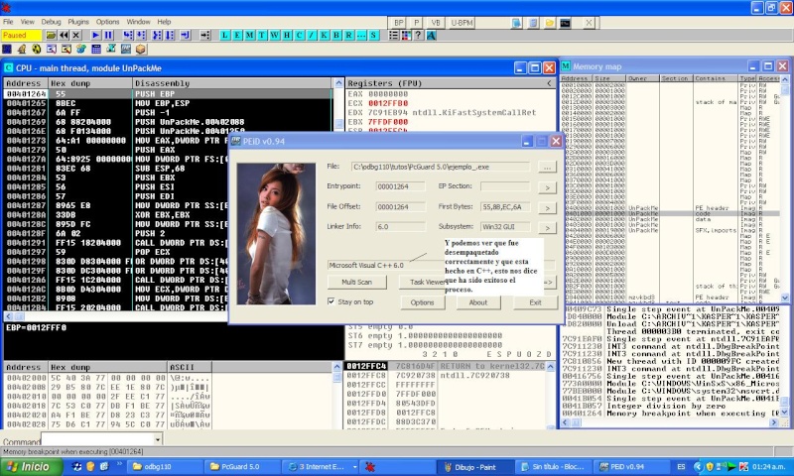This screenshot has width=794, height=476.
Task: Click the Entrypoint field in PEiD
Action: 401,186
